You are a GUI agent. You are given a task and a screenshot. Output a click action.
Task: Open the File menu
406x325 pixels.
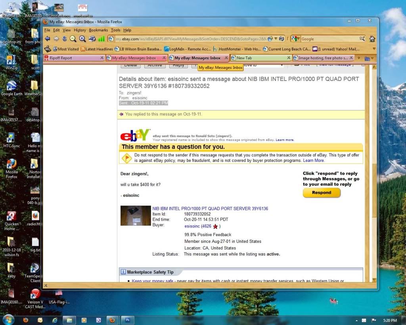[x=47, y=30]
